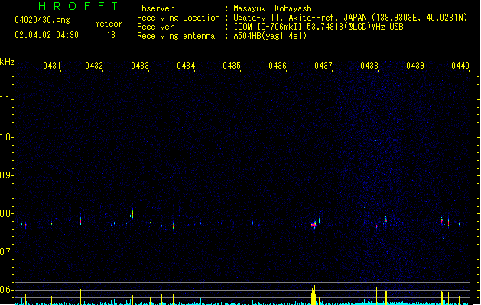Click the 1.1 kHz frequency label
The height and width of the screenshot is (305, 481).
tap(6, 99)
